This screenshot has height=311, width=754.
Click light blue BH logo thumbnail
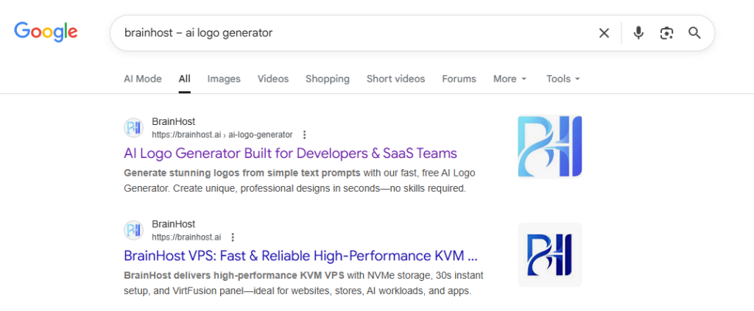[x=549, y=146]
